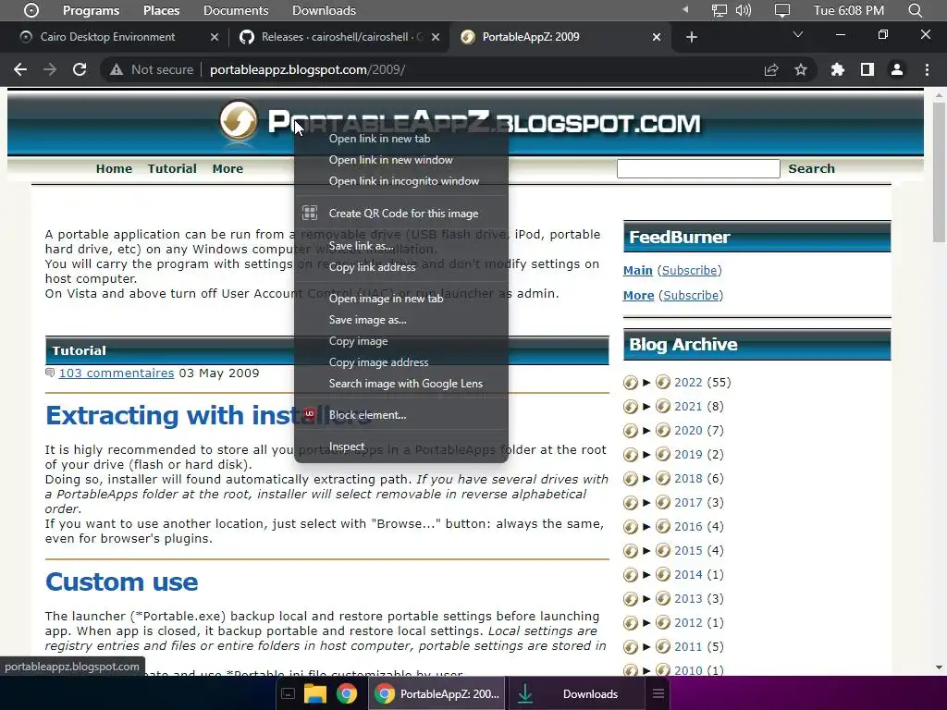947x710 pixels.
Task: Click the volume speaker tray icon
Action: (x=744, y=10)
